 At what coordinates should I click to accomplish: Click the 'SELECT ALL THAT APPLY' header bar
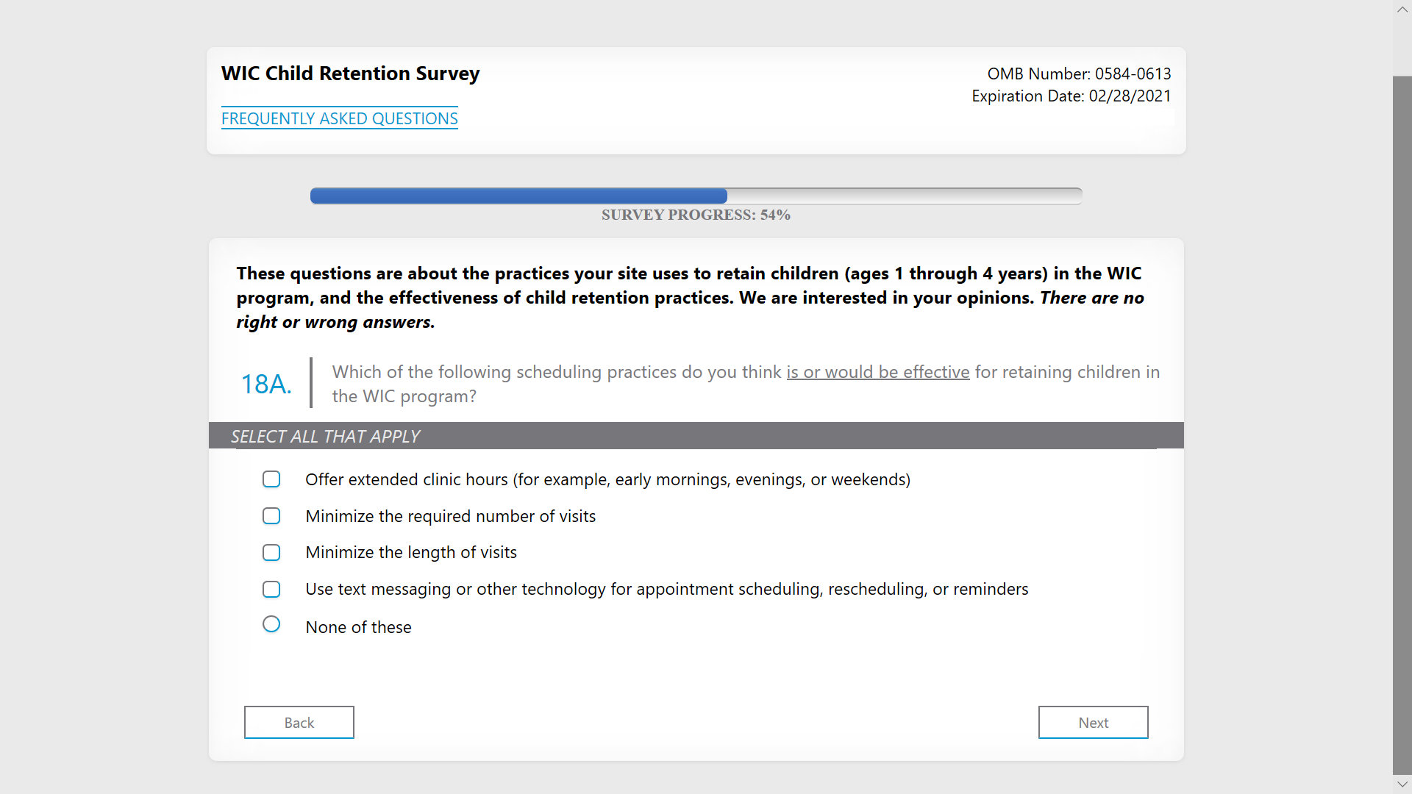[695, 436]
